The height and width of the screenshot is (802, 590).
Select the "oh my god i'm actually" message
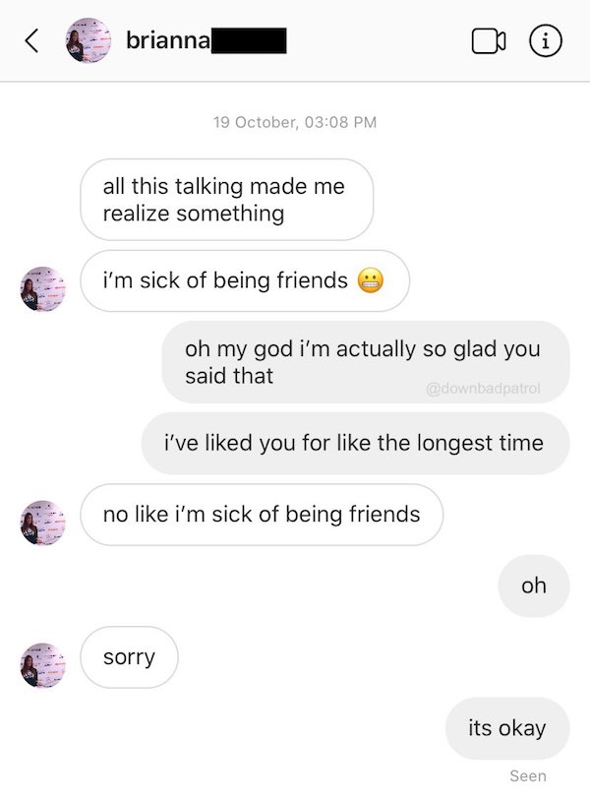(364, 361)
